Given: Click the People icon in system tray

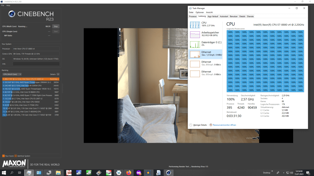Looking at the screenshot, I should 278,173.
